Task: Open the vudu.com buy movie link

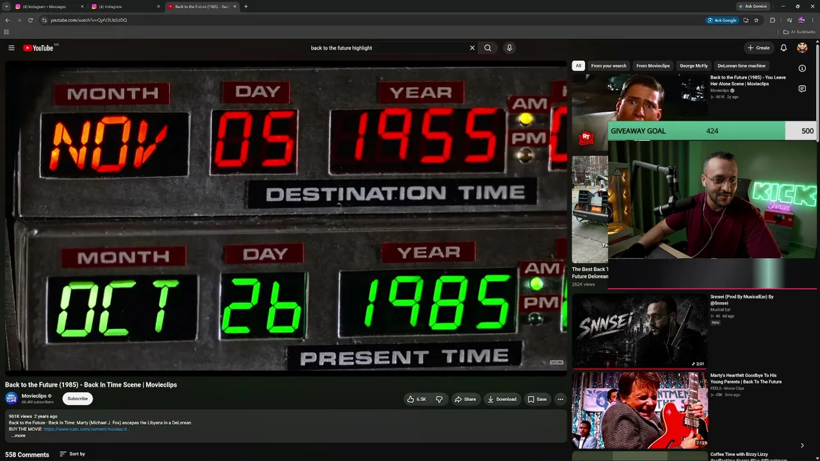Action: pyautogui.click(x=86, y=429)
